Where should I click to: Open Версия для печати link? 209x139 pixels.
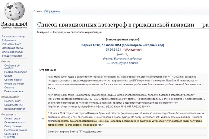(15, 109)
